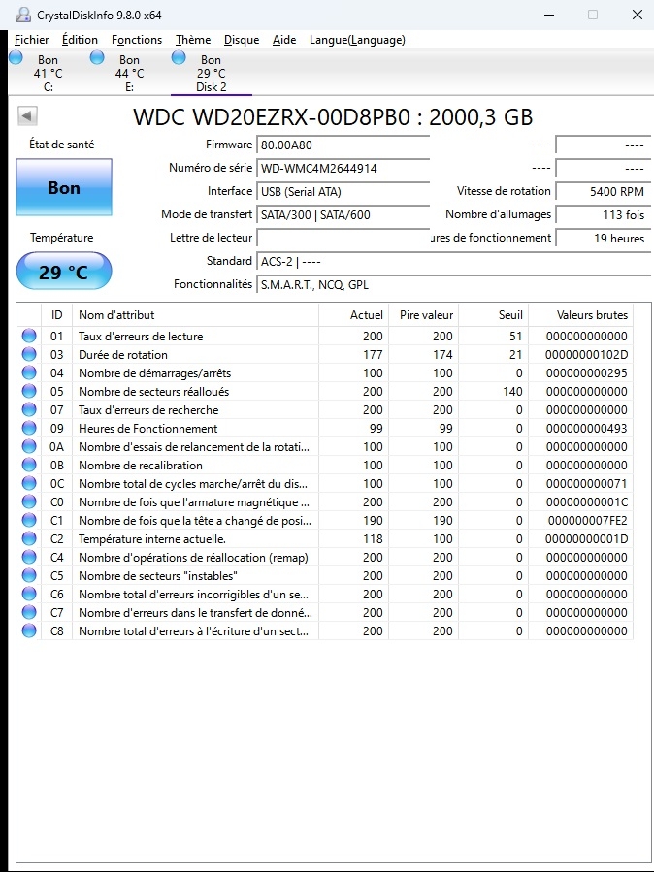The width and height of the screenshot is (654, 872).
Task: Click the status orb for Nombre de secteurs réalloués
Action: (x=29, y=391)
